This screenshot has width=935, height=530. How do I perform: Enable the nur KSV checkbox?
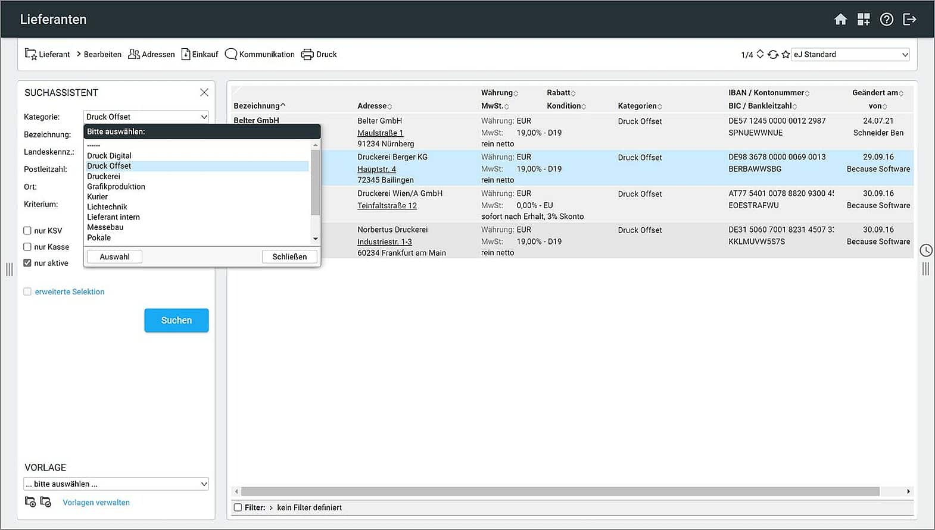point(27,231)
